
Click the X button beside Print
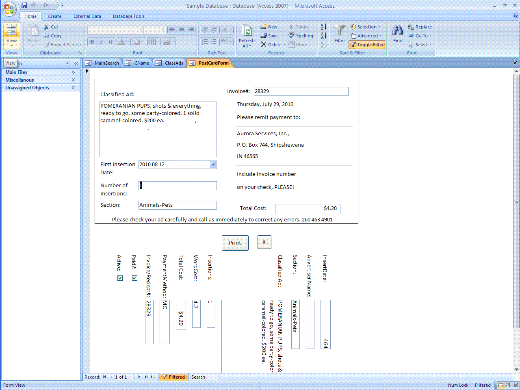pos(264,242)
